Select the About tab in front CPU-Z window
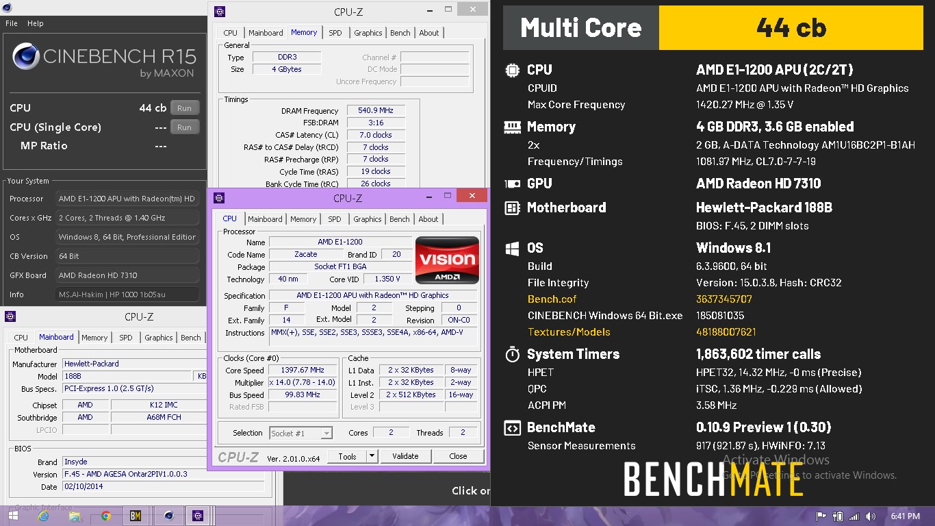The width and height of the screenshot is (935, 526). tap(428, 219)
